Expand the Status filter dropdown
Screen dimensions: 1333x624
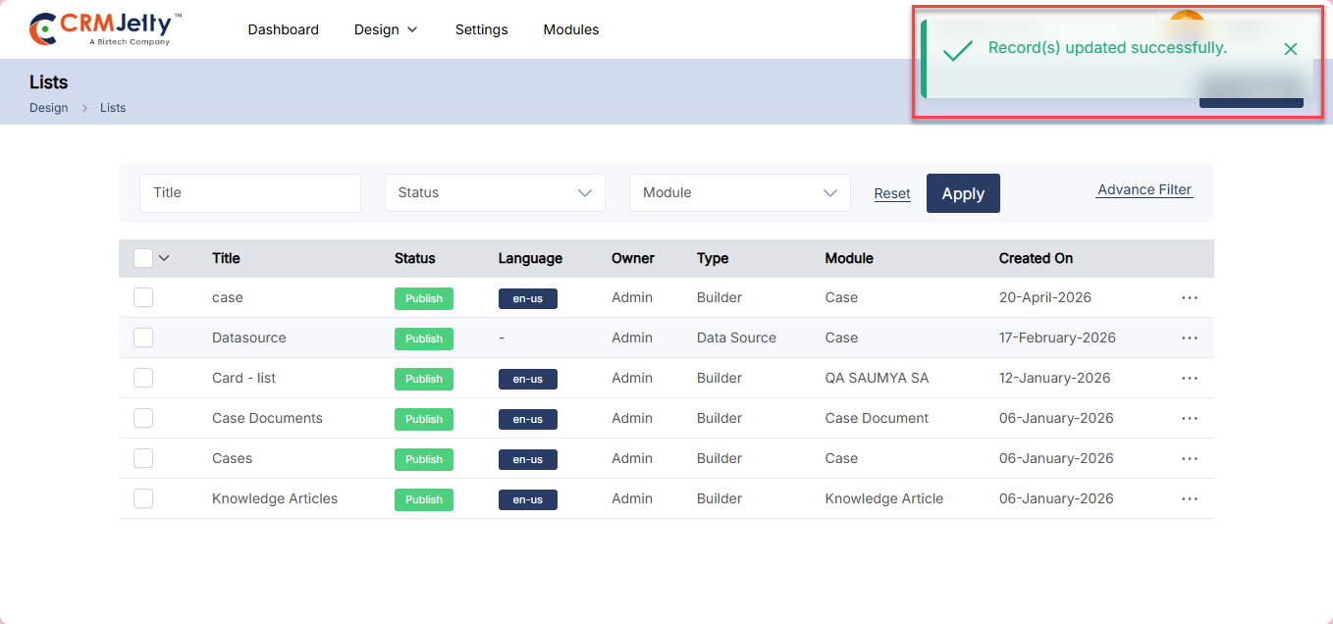coord(495,193)
